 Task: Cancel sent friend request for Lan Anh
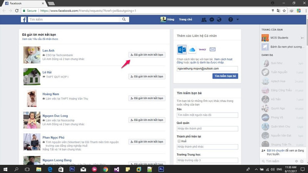[147, 55]
